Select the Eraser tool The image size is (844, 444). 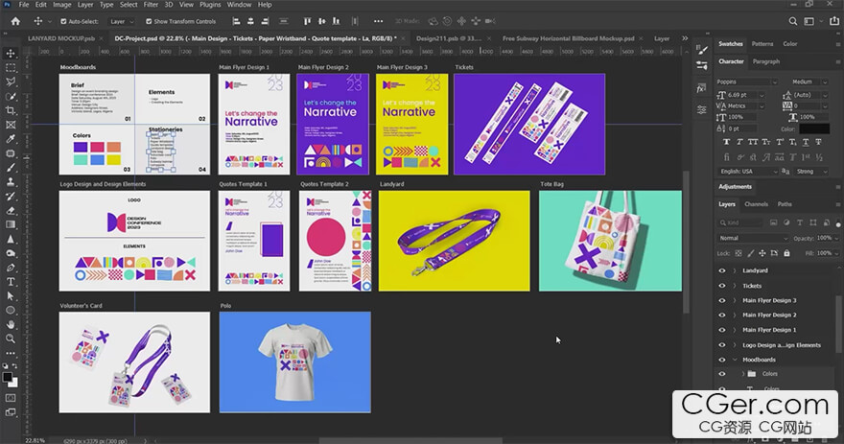(x=11, y=210)
